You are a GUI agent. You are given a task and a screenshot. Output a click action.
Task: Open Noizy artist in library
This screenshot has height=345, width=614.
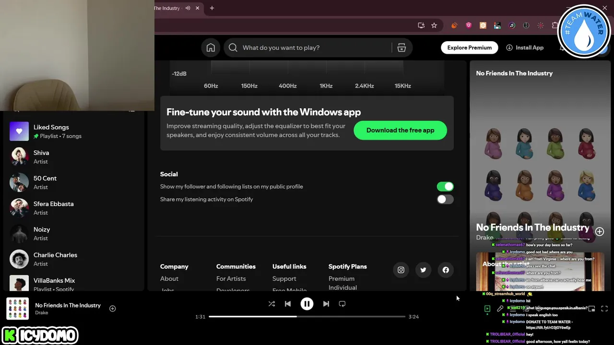point(73,233)
